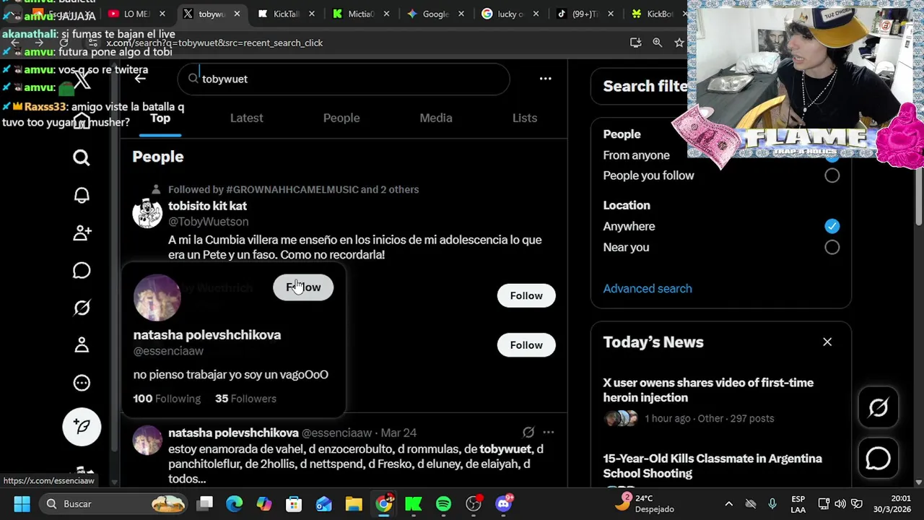Open 100 Following in hover card
The height and width of the screenshot is (520, 924).
(x=167, y=399)
